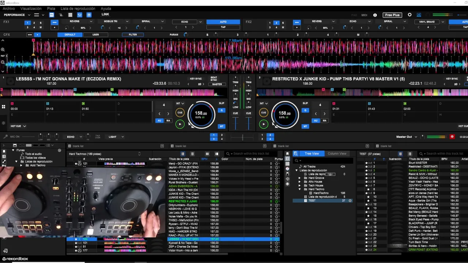This screenshot has height=263, width=468.
Task: Assign FX2 to channel 1
Action: 270,23
